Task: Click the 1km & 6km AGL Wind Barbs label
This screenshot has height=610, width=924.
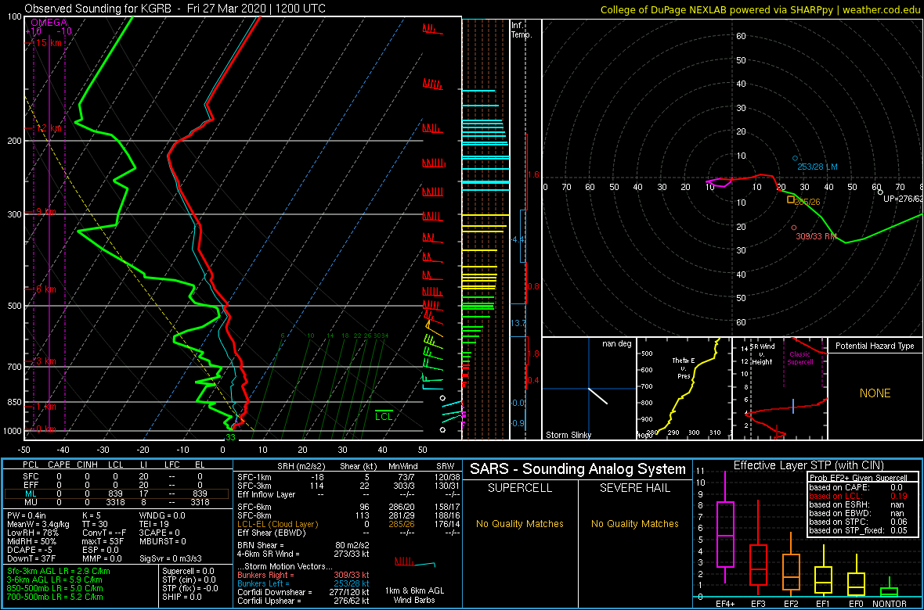Action: [x=416, y=596]
